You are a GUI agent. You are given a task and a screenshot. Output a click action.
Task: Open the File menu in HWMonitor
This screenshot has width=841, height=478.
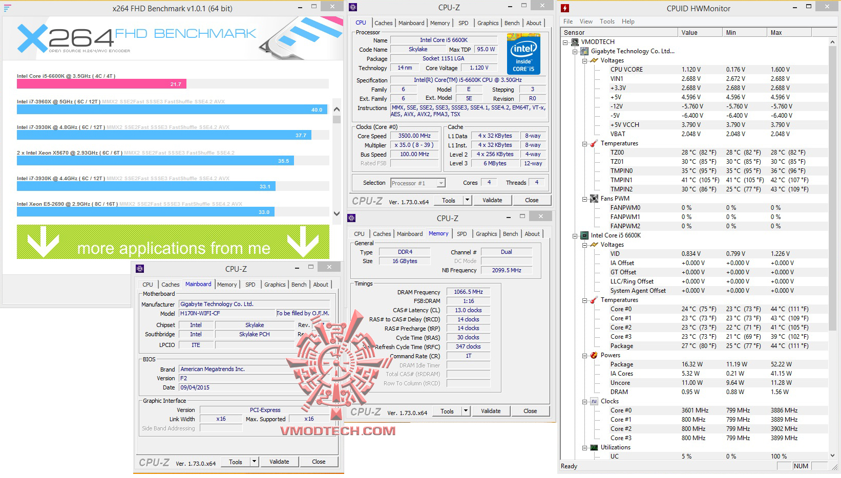pos(568,21)
